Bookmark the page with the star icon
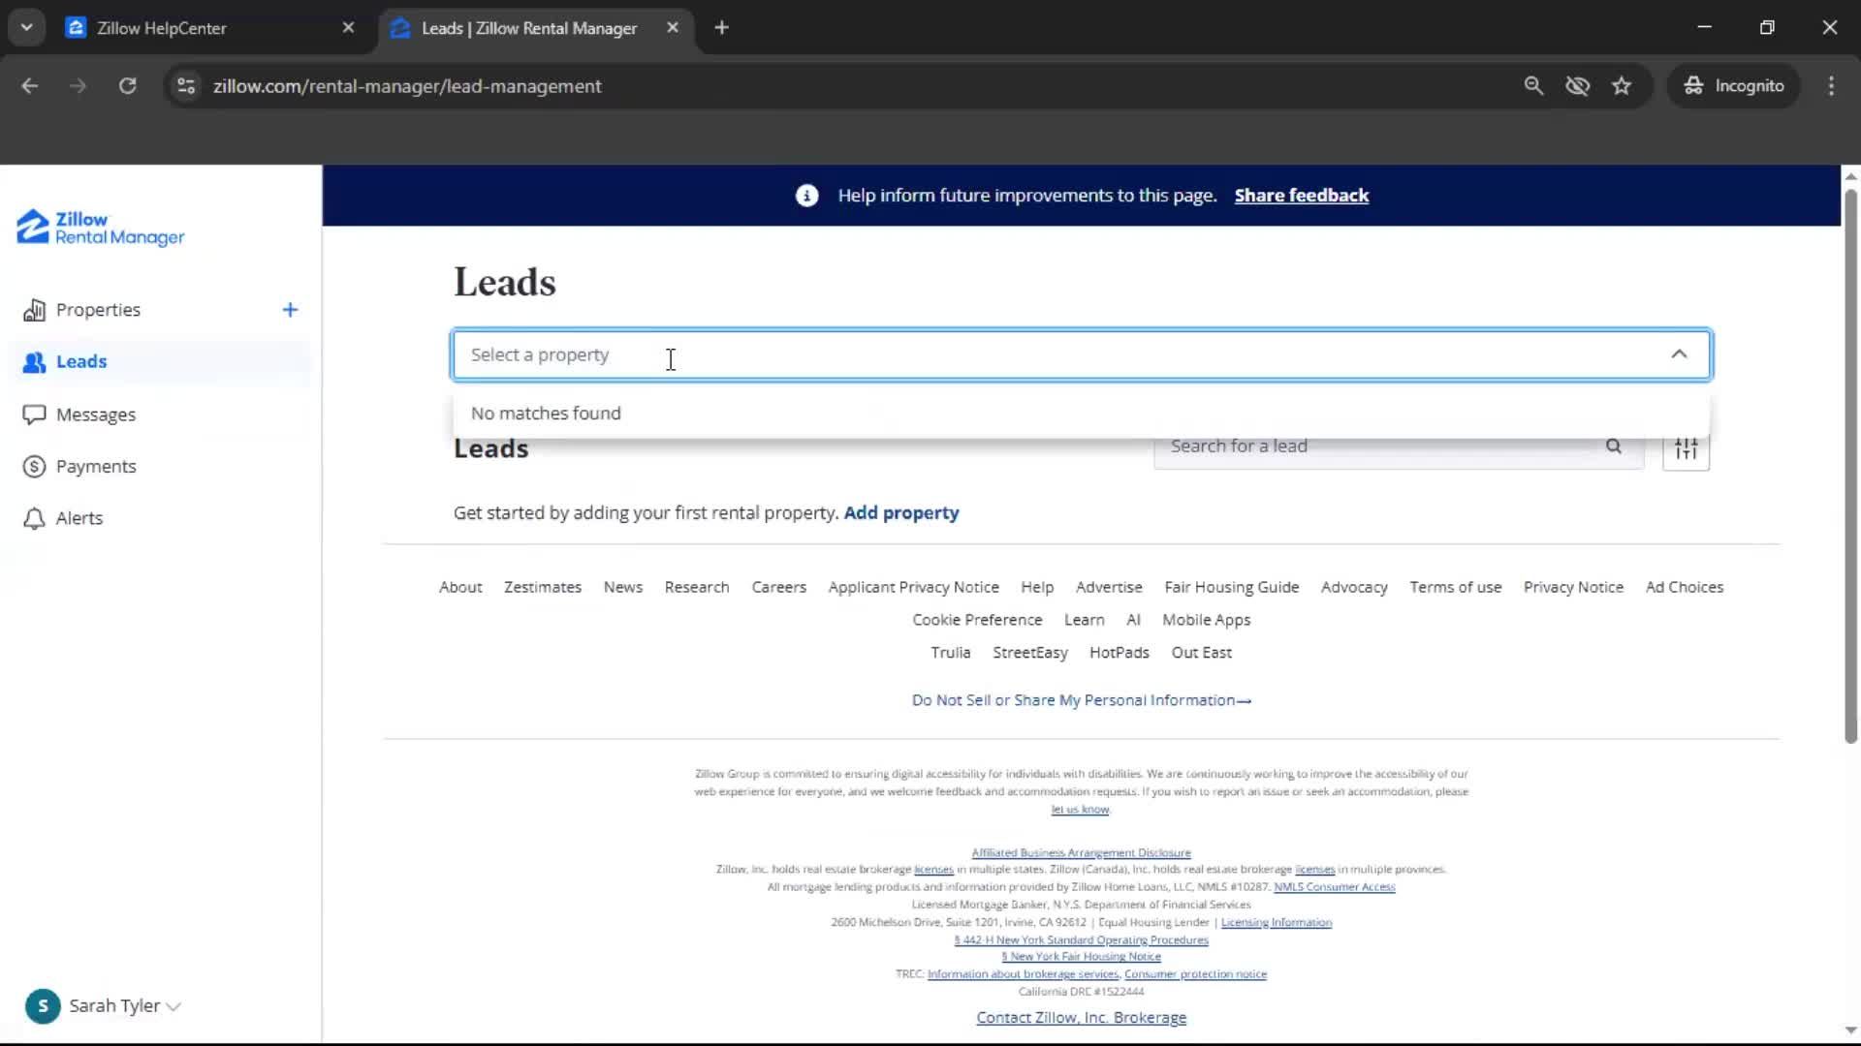This screenshot has height=1046, width=1861. 1622,85
